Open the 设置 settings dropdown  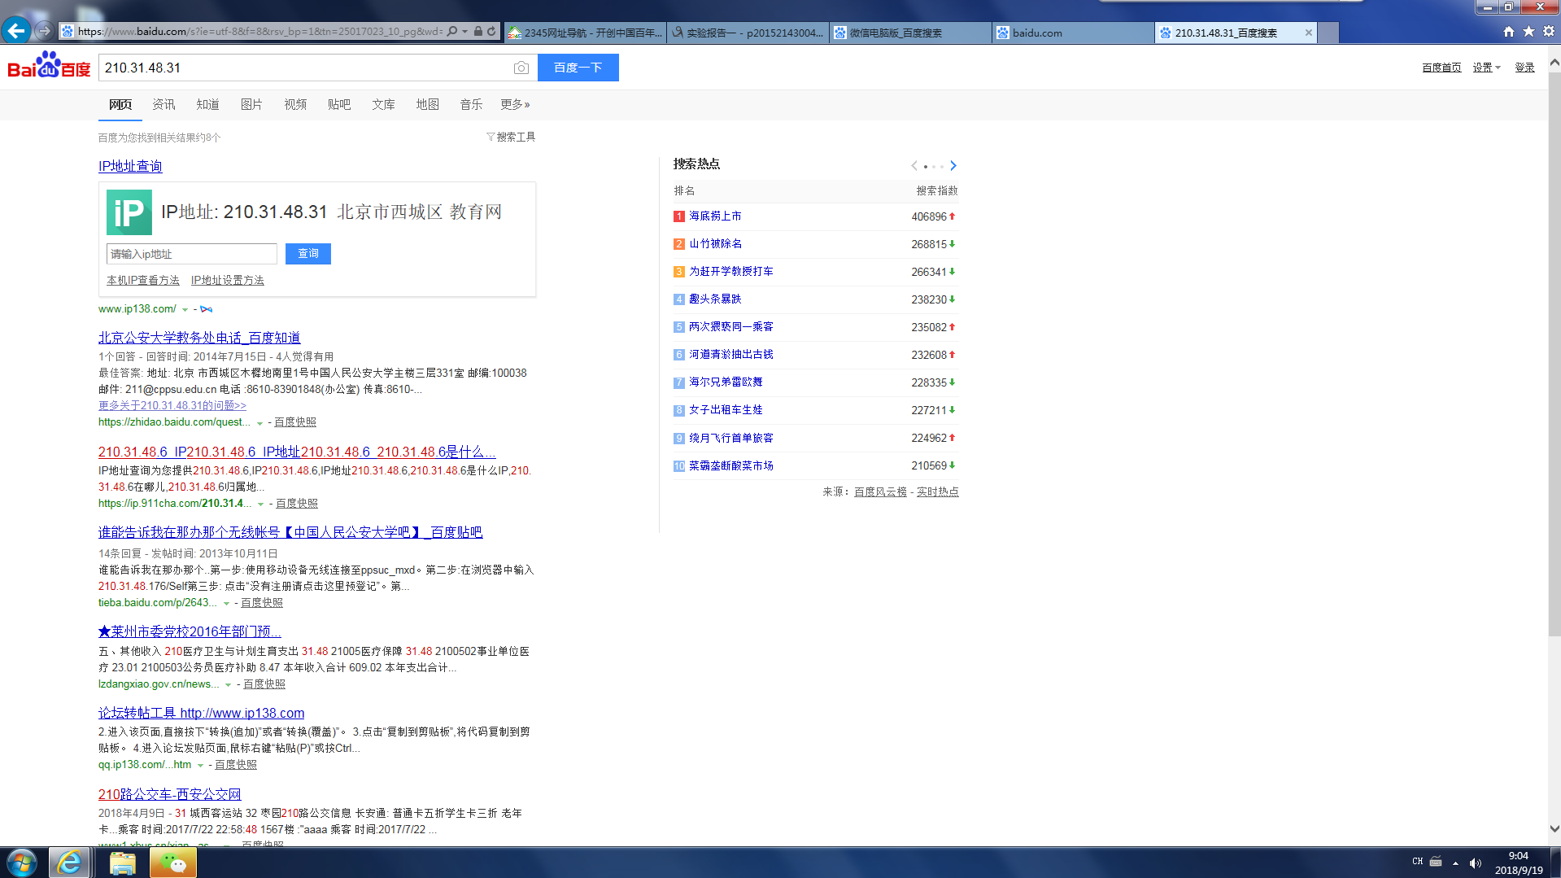(x=1486, y=68)
